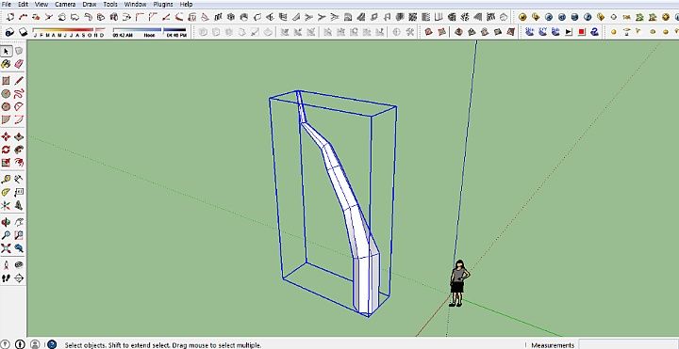This screenshot has height=349, width=679.
Task: Activate the Look Around eye tool
Action: click(19, 264)
